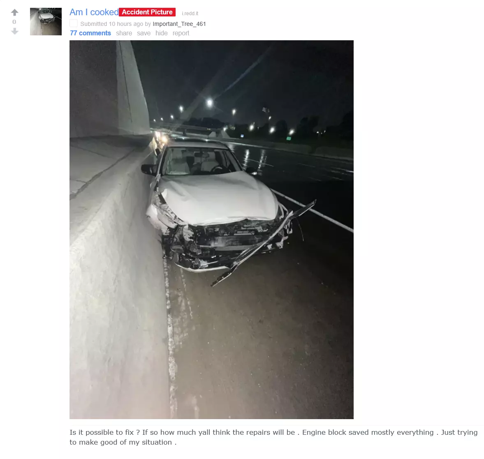The height and width of the screenshot is (459, 484).
Task: Click the share option under the post
Action: (124, 33)
